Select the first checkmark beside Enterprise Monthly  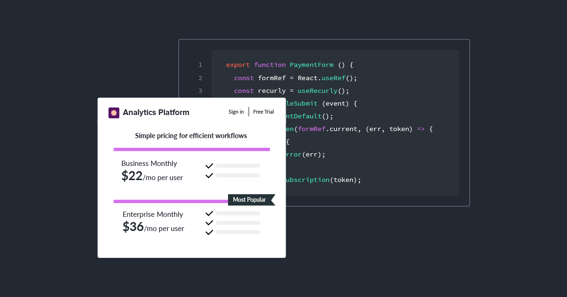point(209,213)
